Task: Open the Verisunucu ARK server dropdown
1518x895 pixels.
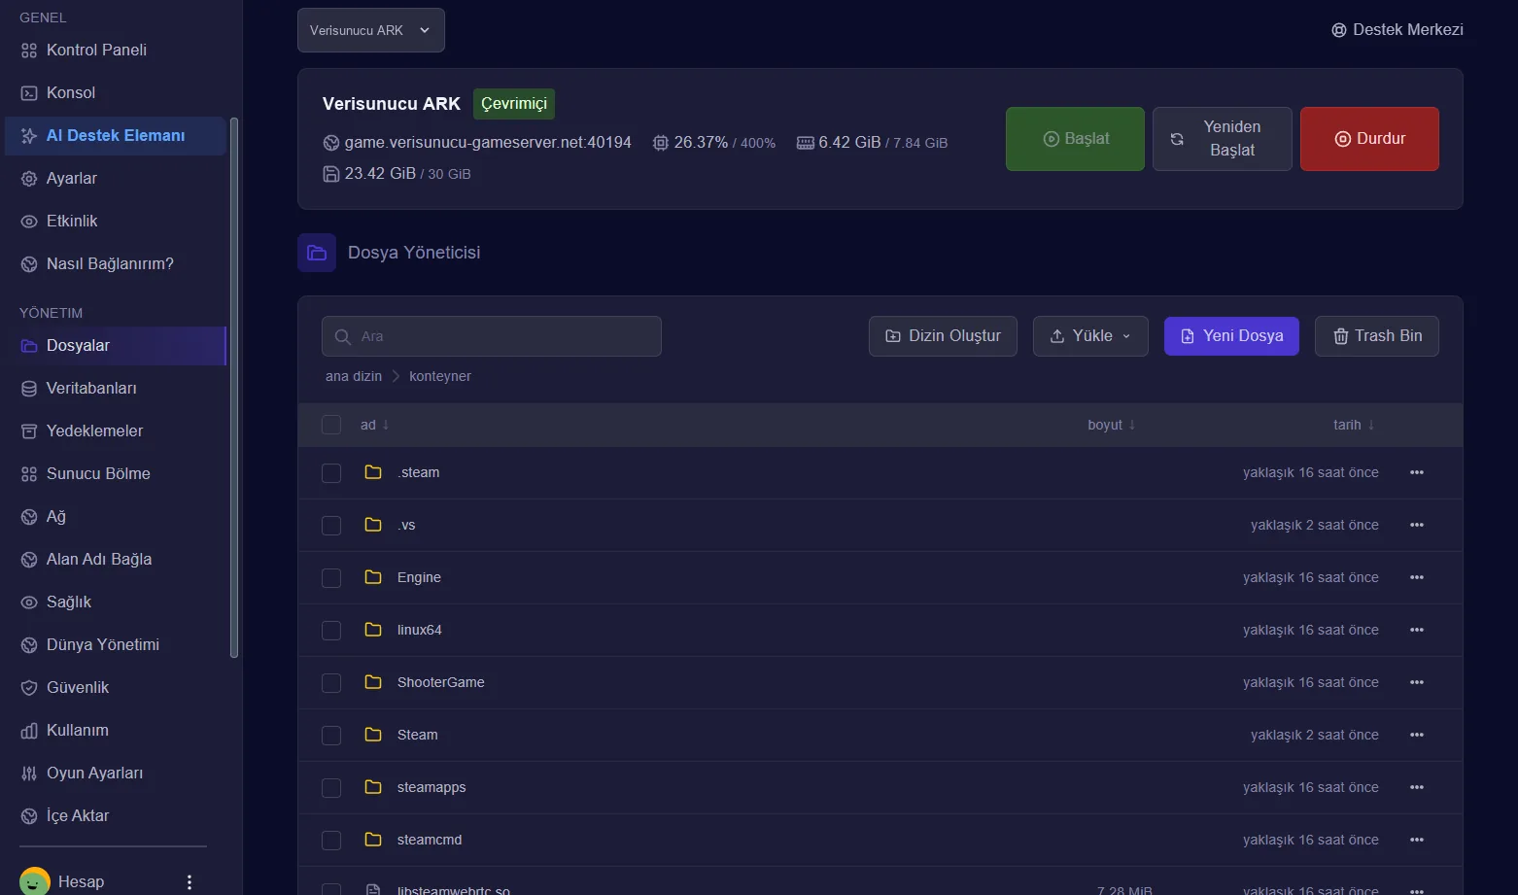Action: (x=371, y=30)
